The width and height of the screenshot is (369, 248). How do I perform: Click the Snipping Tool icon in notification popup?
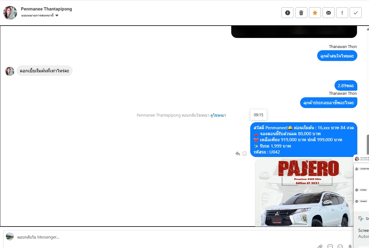pyautogui.click(x=361, y=219)
